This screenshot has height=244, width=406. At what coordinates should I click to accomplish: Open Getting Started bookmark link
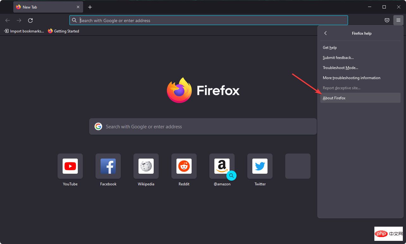64,31
